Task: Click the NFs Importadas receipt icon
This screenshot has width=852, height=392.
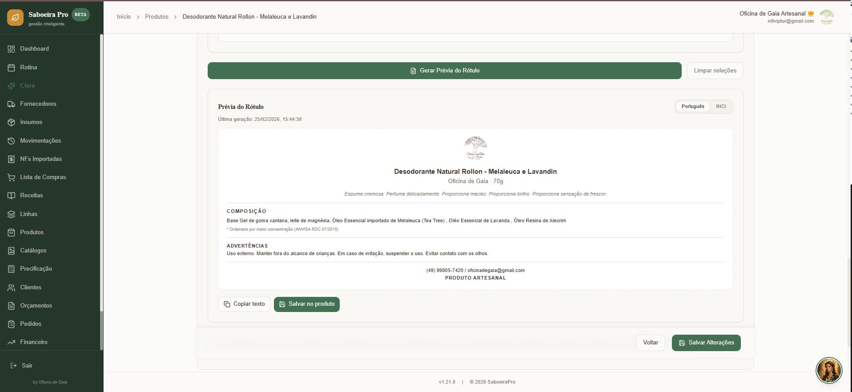Action: (12, 159)
